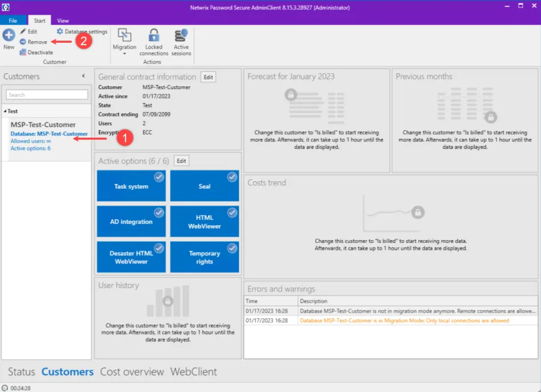Screen dimensions: 541x392
Task: Click the Costs trend locked chart
Action: click(x=394, y=213)
